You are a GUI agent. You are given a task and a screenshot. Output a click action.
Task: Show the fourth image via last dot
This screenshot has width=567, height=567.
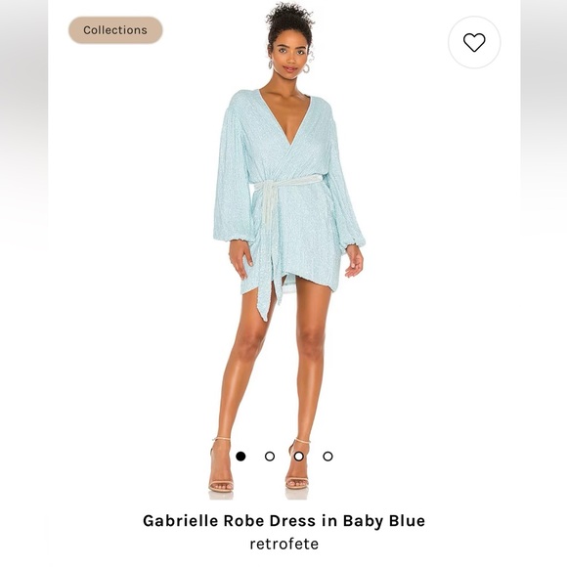327,457
